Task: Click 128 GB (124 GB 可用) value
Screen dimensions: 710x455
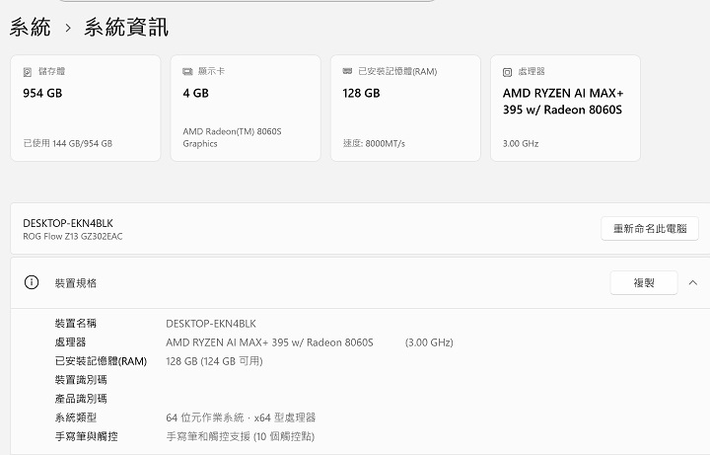Action: [x=214, y=361]
